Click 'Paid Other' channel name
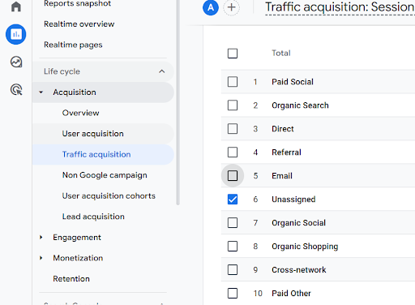The image size is (415, 305). (291, 294)
